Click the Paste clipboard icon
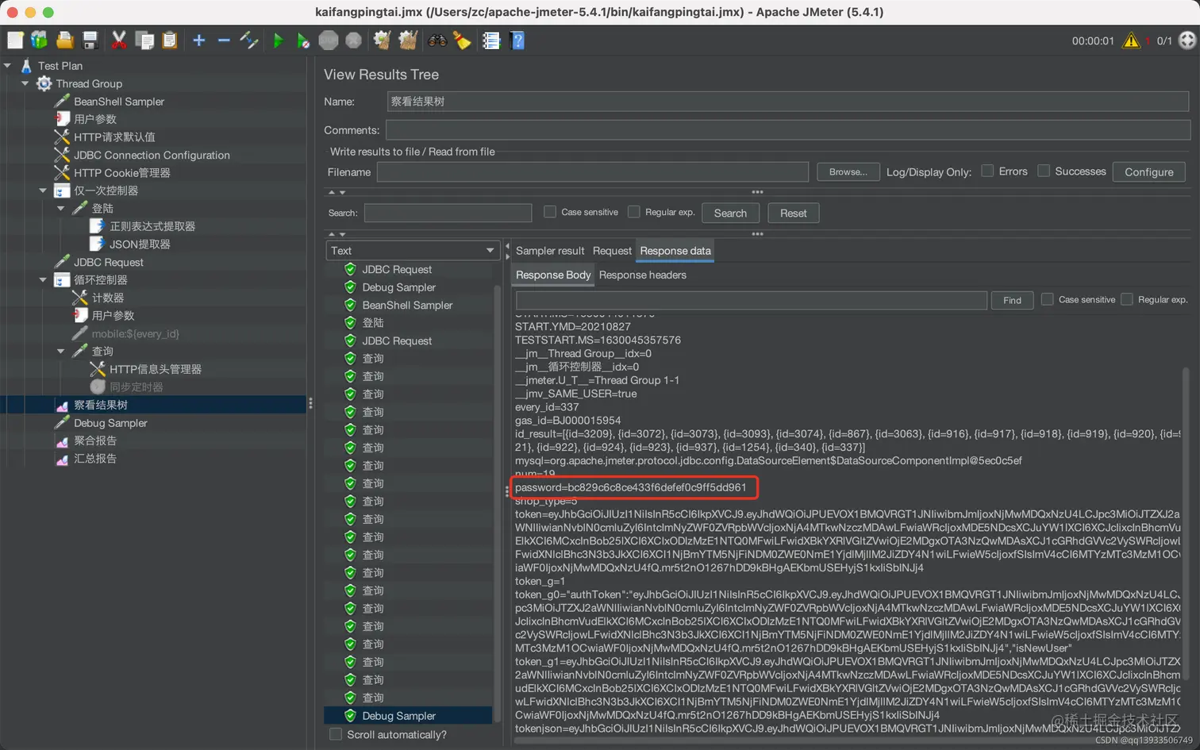 169,40
